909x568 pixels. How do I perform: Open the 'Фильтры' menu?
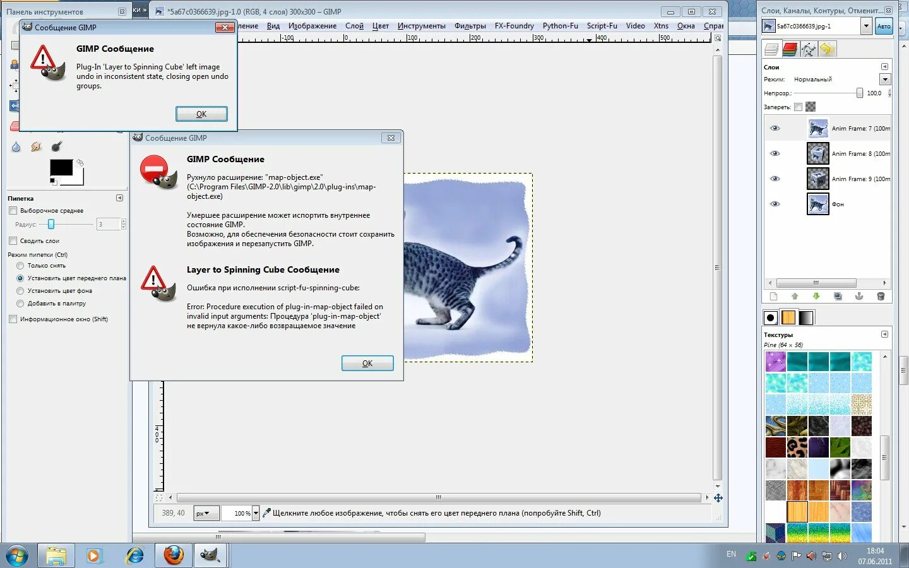470,26
